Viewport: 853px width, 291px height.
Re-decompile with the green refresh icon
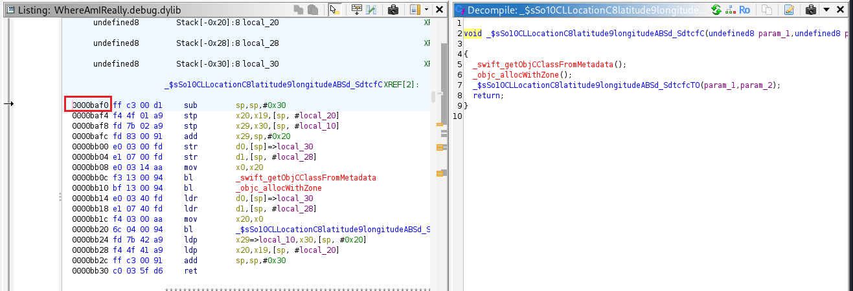716,10
